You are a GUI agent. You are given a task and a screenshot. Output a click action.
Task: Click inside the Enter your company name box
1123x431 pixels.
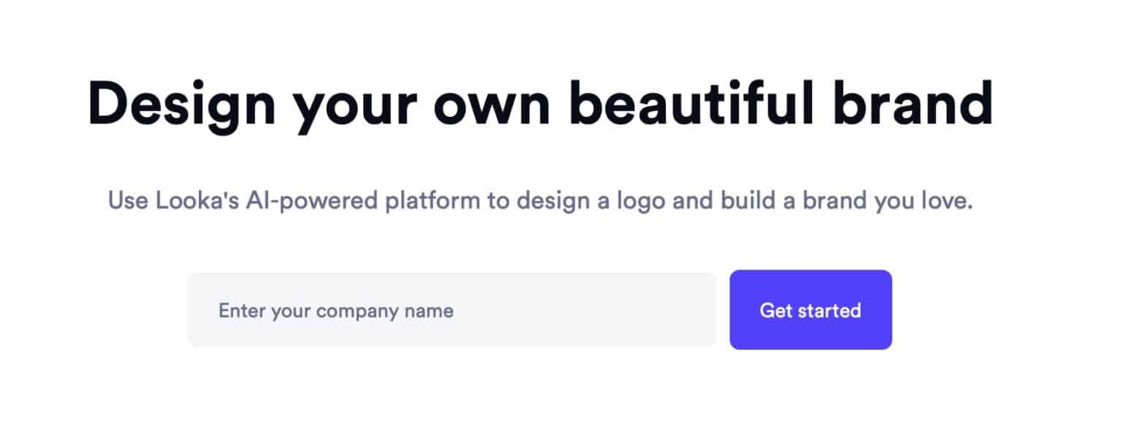tap(451, 310)
